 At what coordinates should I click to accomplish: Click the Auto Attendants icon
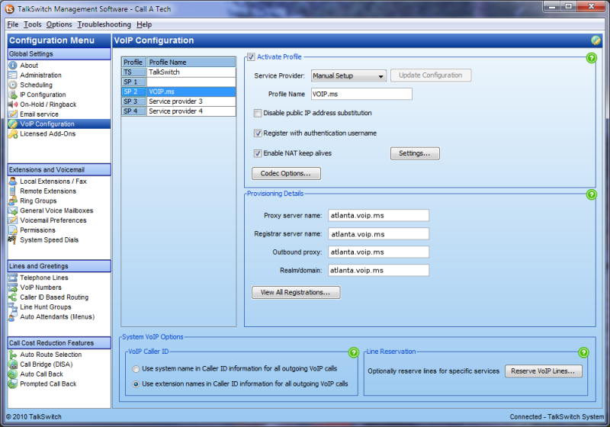(12, 316)
